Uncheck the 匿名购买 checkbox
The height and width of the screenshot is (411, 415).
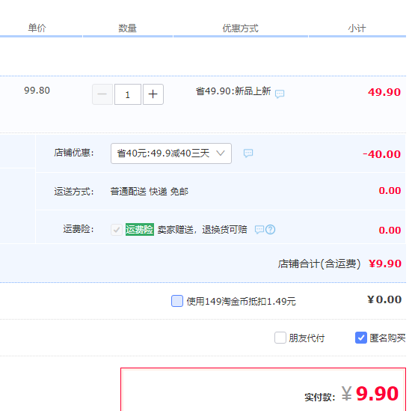pos(361,338)
